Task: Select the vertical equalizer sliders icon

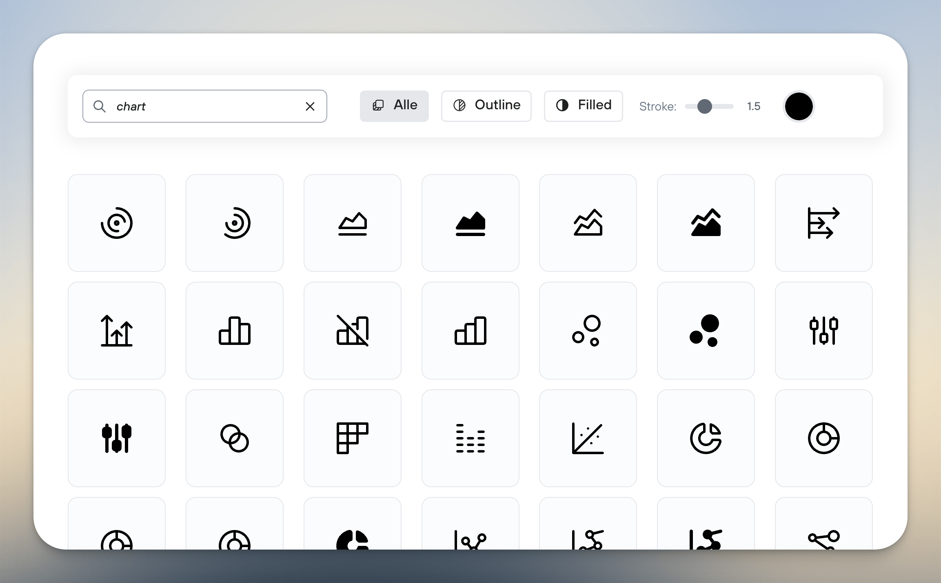Action: pos(823,331)
